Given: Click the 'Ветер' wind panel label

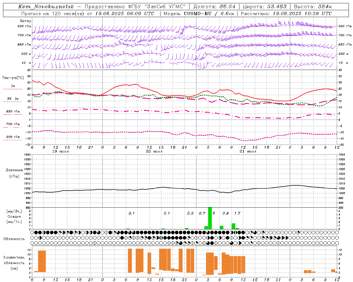Looking at the screenshot, I should point(26,21).
